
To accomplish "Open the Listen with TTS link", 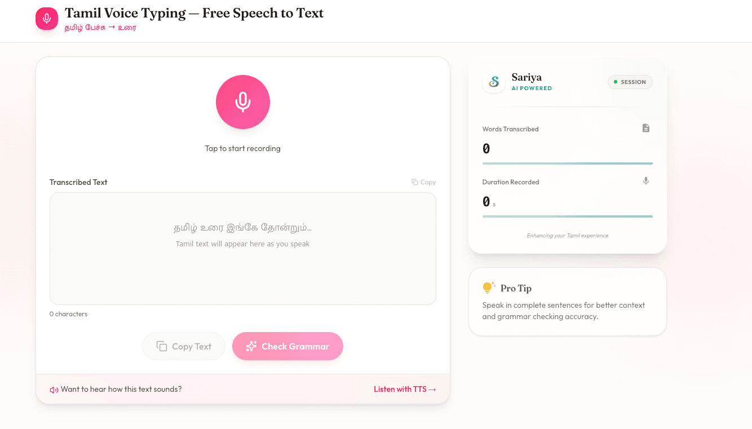I will click(x=405, y=389).
